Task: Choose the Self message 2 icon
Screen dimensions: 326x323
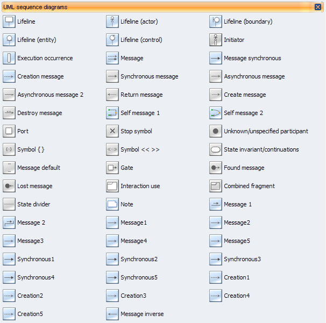Action: [x=216, y=113]
